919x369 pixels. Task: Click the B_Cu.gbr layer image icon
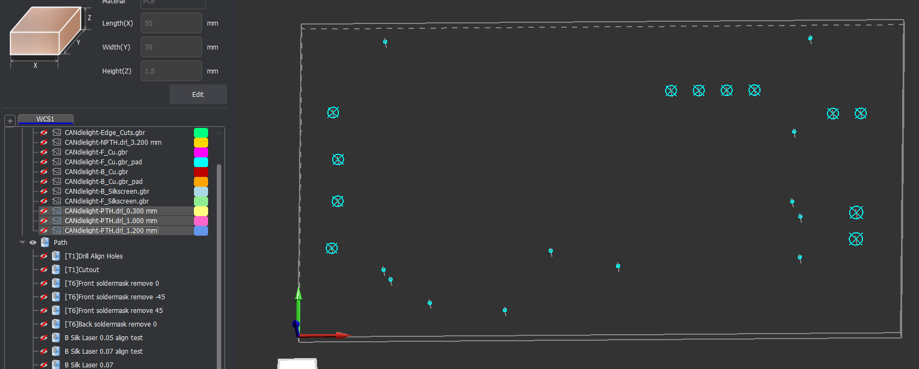tap(57, 171)
